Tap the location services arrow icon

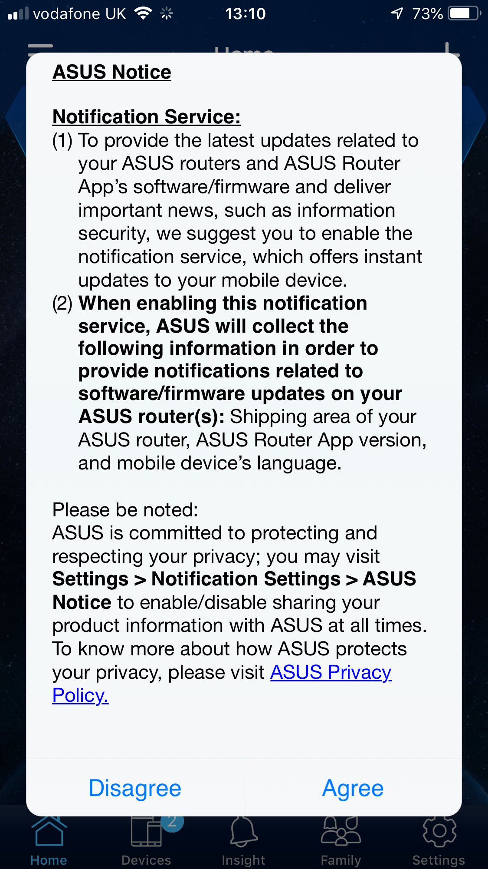coord(397,13)
